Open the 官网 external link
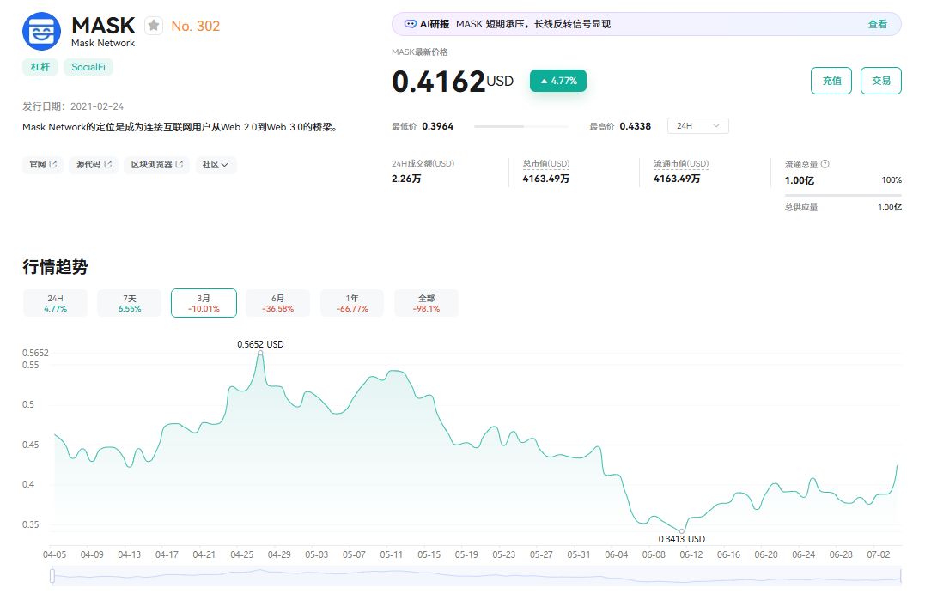Viewport: 925px width, 612px height. tap(42, 165)
